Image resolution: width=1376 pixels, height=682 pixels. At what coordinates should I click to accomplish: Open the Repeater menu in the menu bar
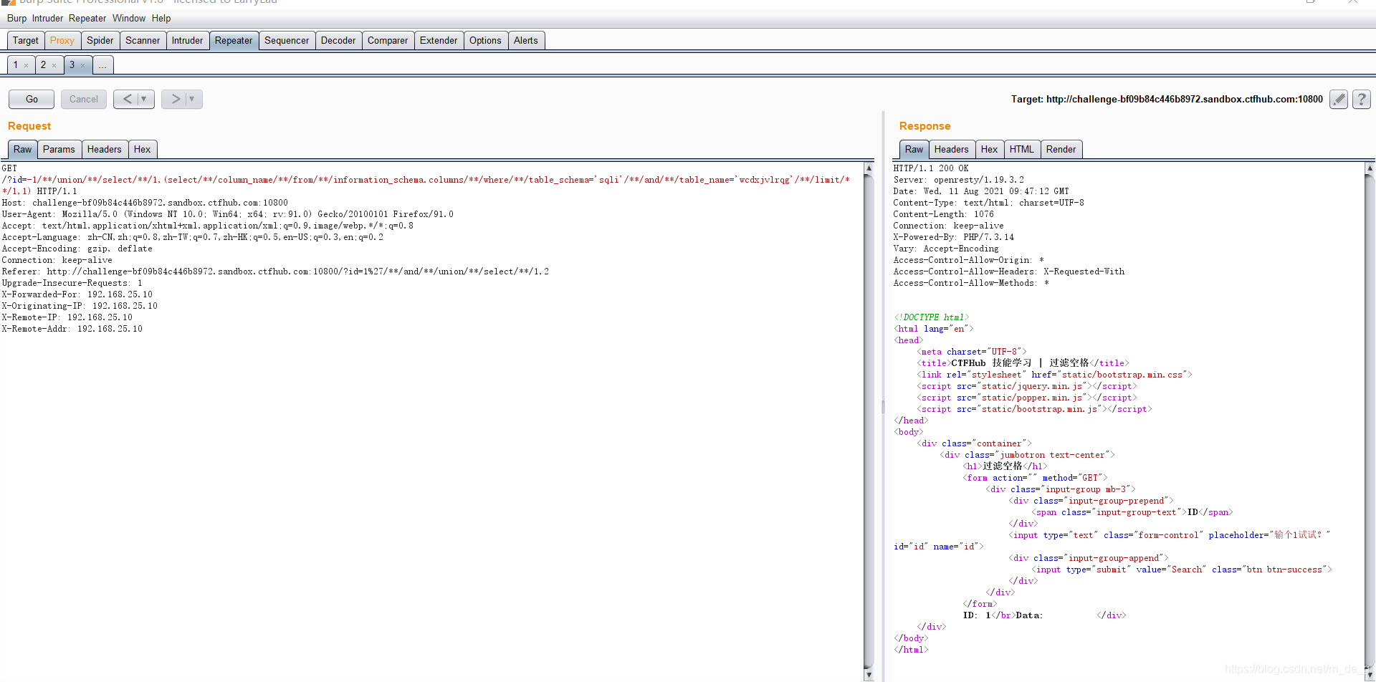tap(87, 18)
